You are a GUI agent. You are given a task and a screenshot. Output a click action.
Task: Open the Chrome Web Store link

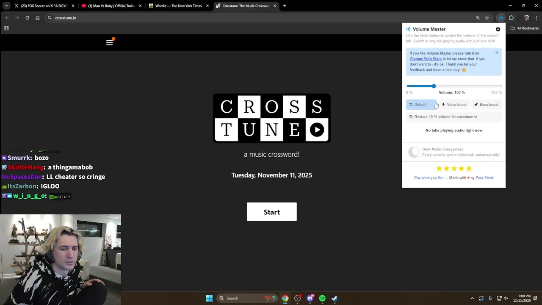[426, 59]
